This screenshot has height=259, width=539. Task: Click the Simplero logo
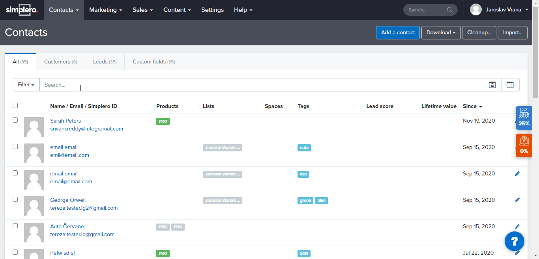coord(22,10)
